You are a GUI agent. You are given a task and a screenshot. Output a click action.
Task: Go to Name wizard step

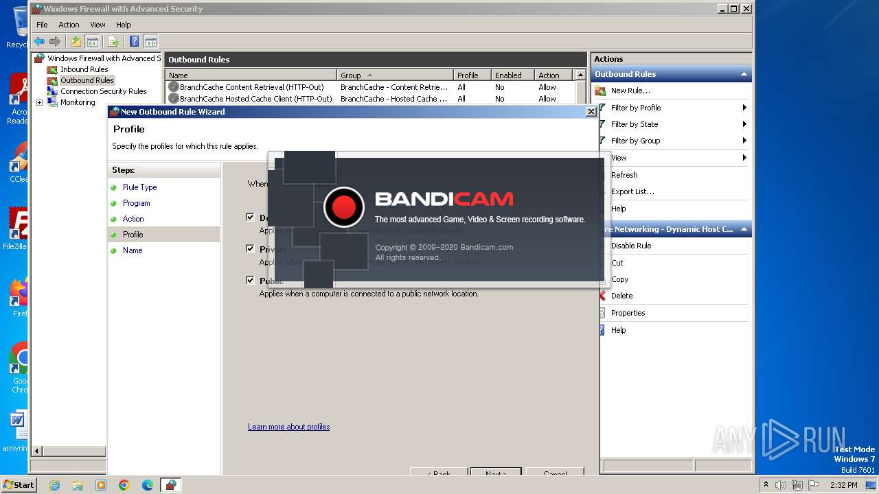[x=133, y=250]
